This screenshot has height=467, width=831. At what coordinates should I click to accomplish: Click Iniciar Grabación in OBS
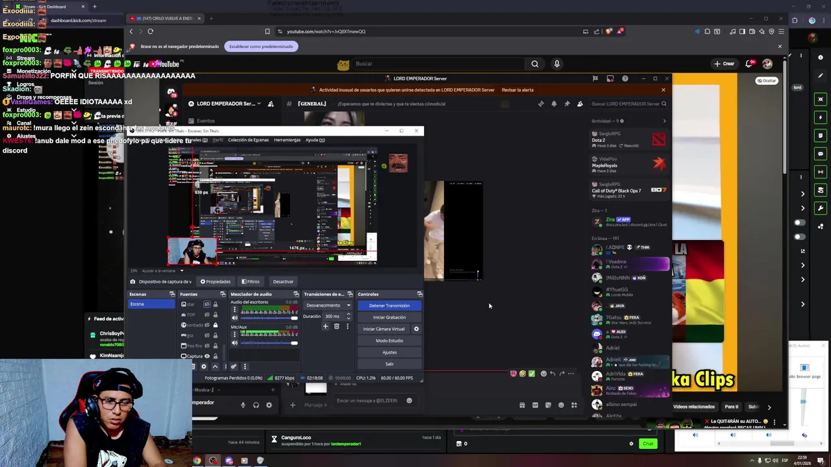(x=389, y=317)
